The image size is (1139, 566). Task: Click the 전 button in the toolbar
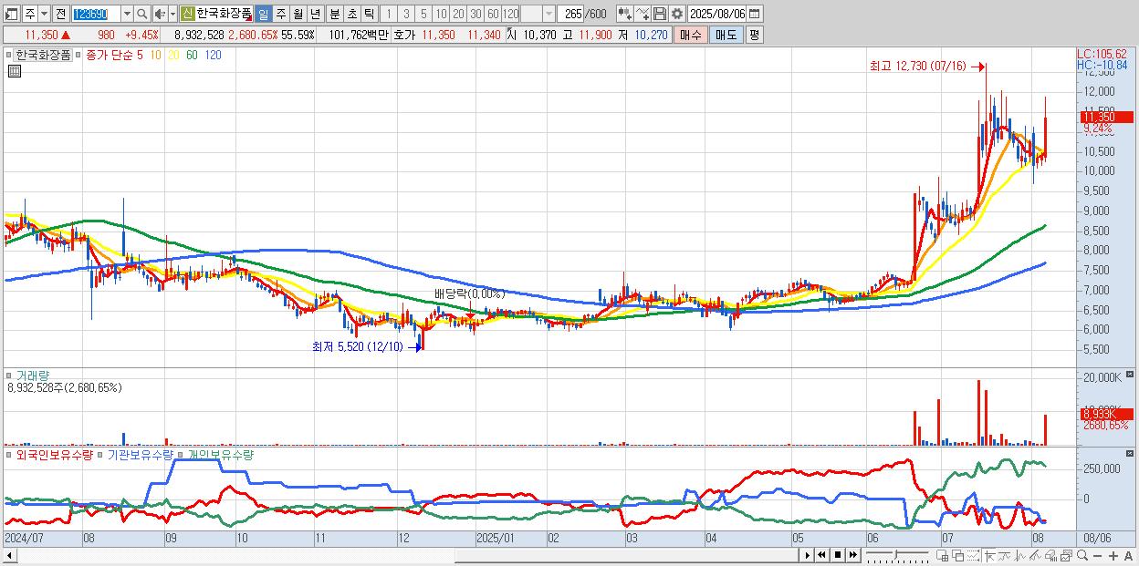[x=61, y=14]
